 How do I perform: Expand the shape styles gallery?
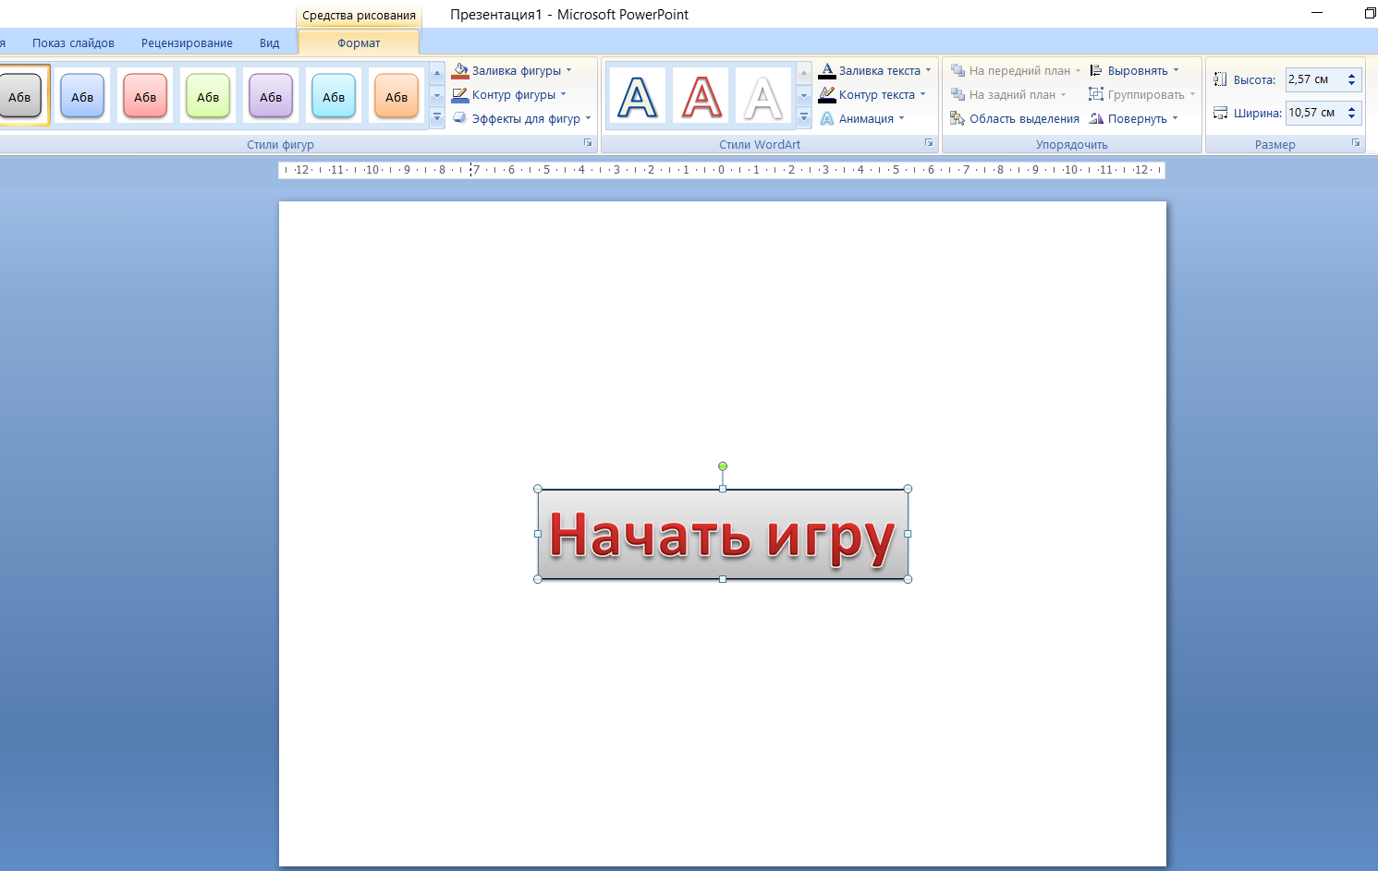(437, 118)
